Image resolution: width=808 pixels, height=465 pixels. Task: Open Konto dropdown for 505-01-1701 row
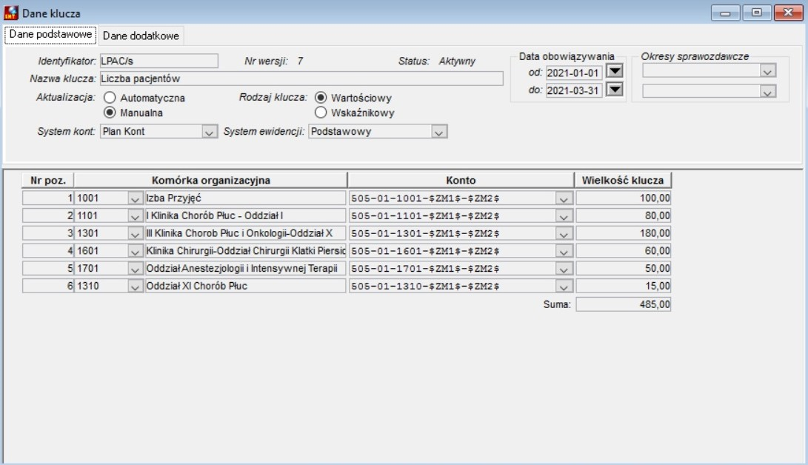564,268
